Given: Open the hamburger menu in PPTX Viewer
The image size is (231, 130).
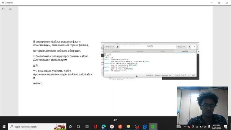Looking at the screenshot, I should 10,9.
